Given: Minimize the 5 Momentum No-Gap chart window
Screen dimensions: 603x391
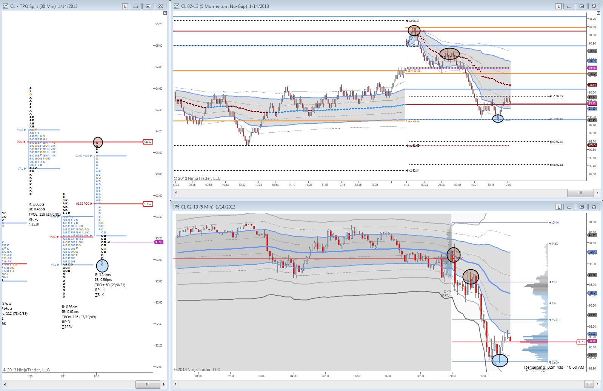Looking at the screenshot, I should tap(569, 6).
